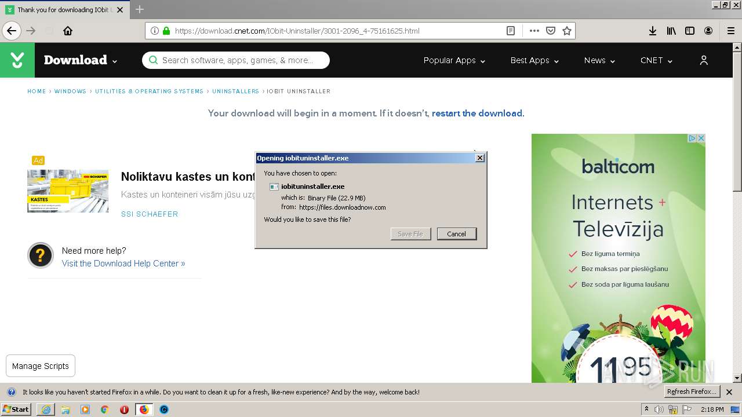Open UTILITIES & OPERATING SYSTEMS breadcrumb

149,92
